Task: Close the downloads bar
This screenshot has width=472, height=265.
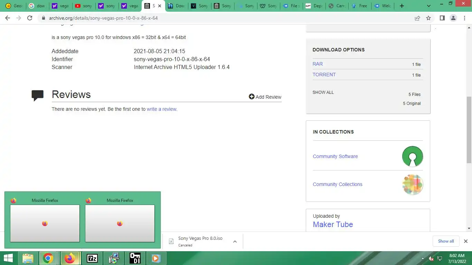Action: [x=465, y=241]
